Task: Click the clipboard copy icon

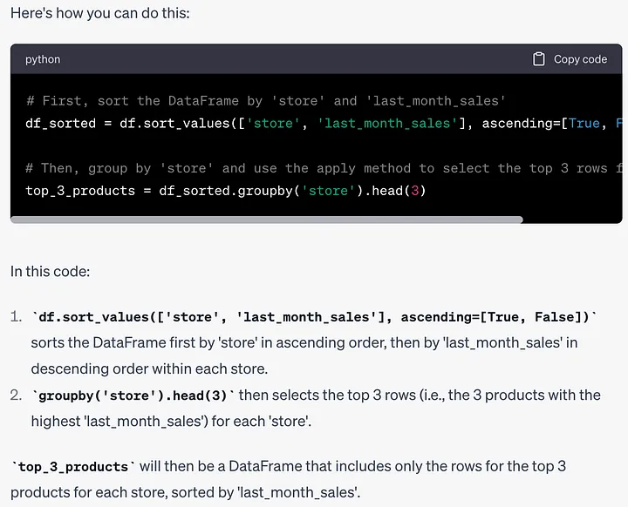Action: [x=538, y=59]
